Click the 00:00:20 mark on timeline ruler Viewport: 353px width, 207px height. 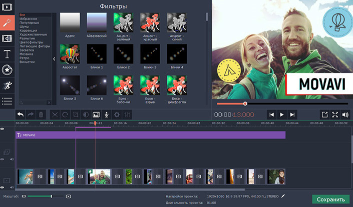[x=145, y=123]
